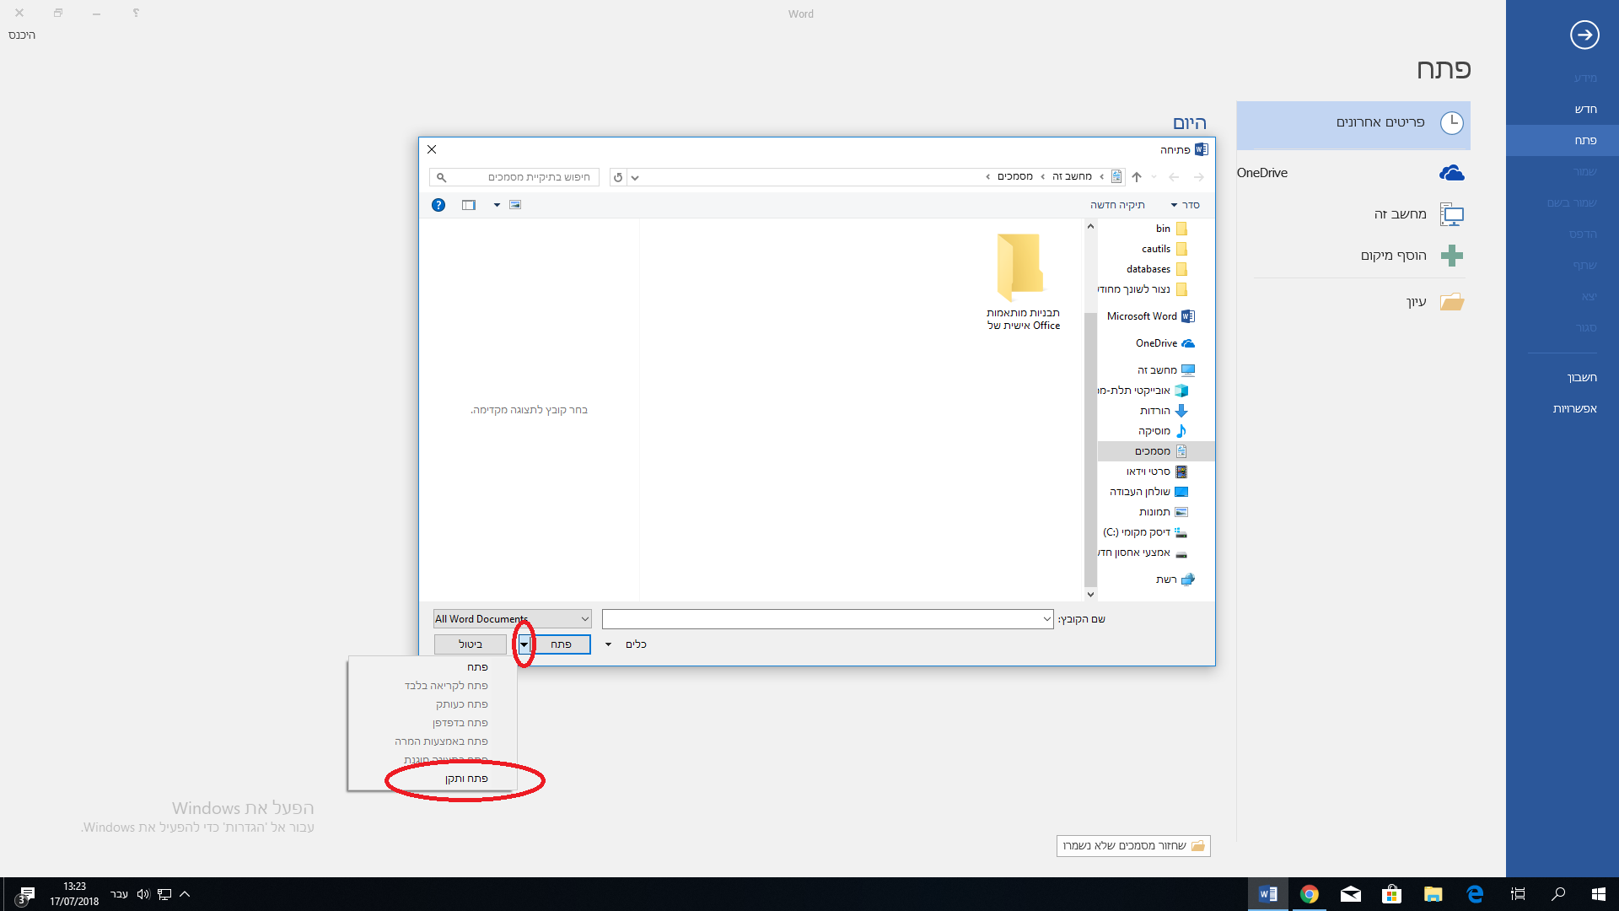
Task: Click the help question mark icon
Action: point(438,205)
